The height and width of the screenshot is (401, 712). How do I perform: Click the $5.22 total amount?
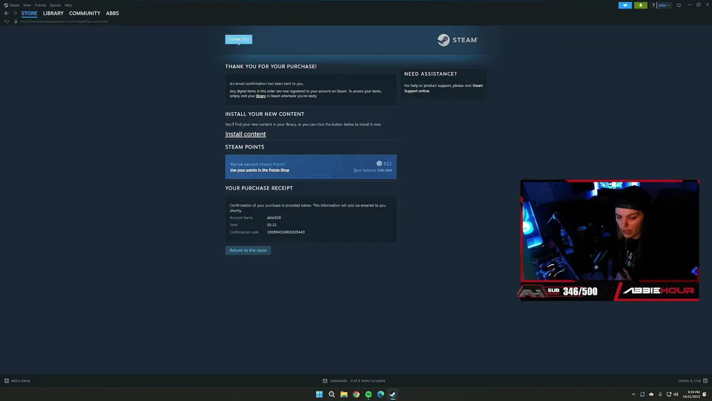click(271, 225)
